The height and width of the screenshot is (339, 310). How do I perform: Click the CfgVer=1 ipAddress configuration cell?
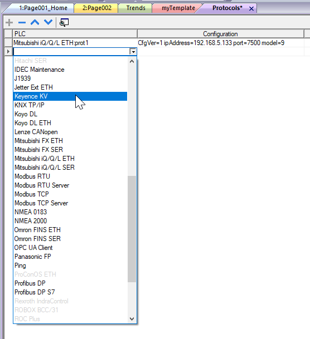tap(221, 43)
